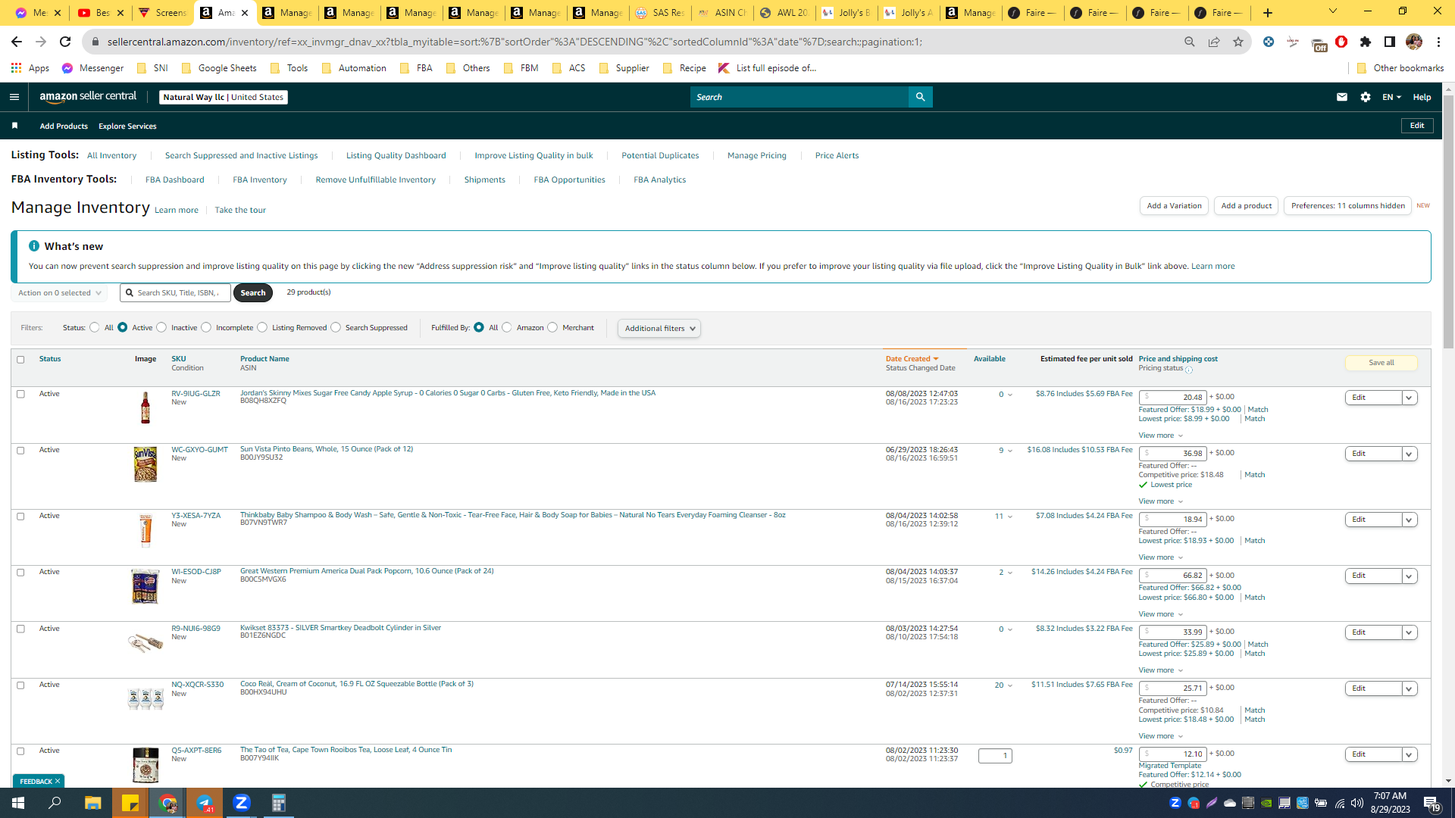The width and height of the screenshot is (1455, 818).
Task: Click the Search SKU, Title, ISBN field
Action: point(176,293)
